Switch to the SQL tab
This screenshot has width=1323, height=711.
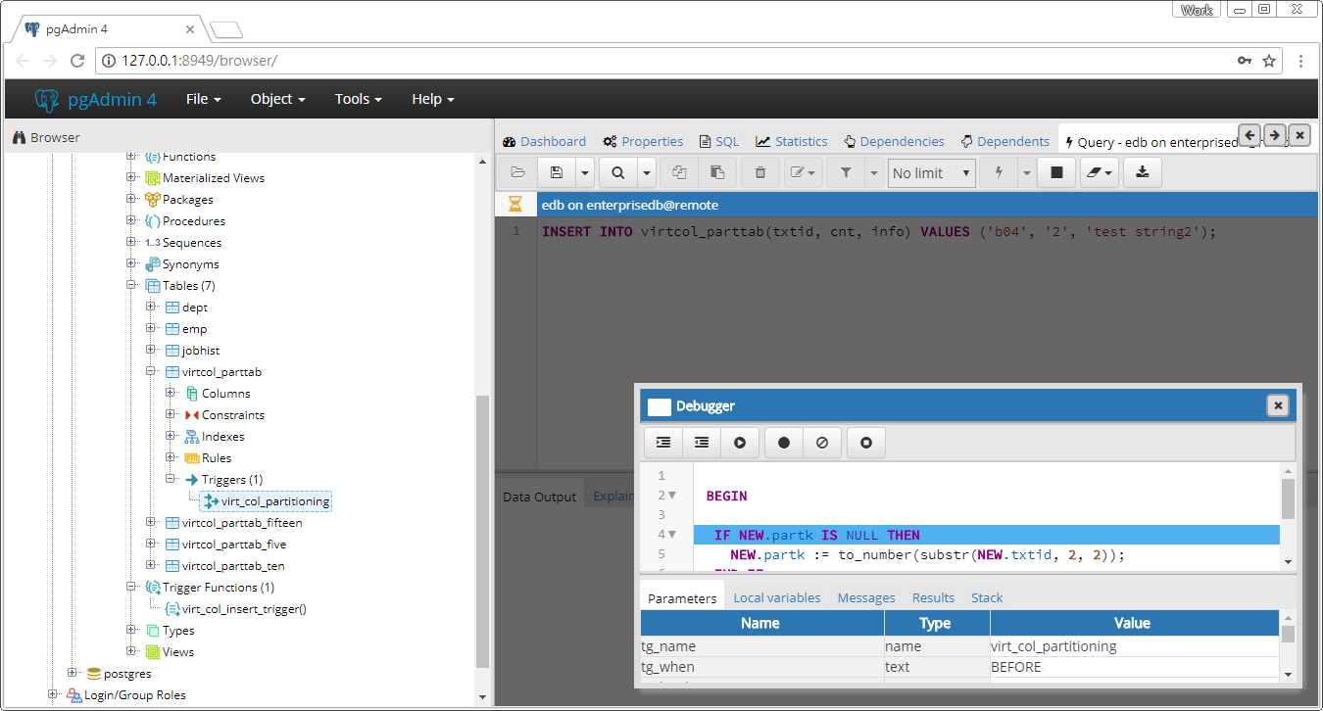(x=718, y=142)
